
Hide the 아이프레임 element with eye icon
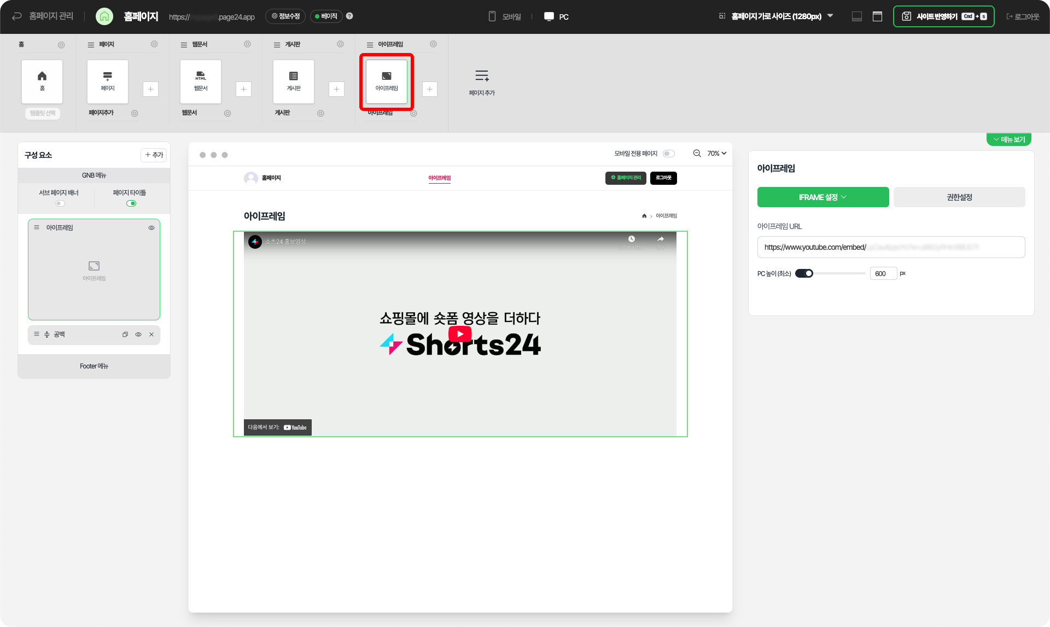tap(151, 228)
